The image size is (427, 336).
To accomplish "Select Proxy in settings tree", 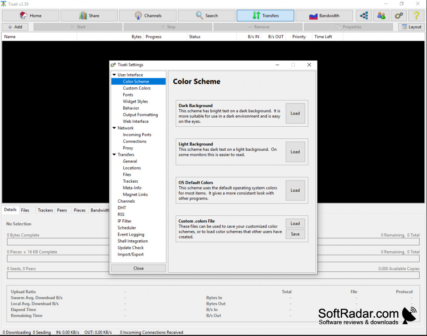I will click(x=128, y=148).
